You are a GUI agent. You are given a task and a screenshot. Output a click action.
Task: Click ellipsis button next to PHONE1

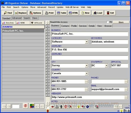coord(87,81)
